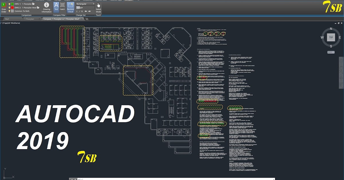Viewport: 344px width, 180px height.
Task: Toggle Common To Both visibility lightbulb
Action: 9,11
